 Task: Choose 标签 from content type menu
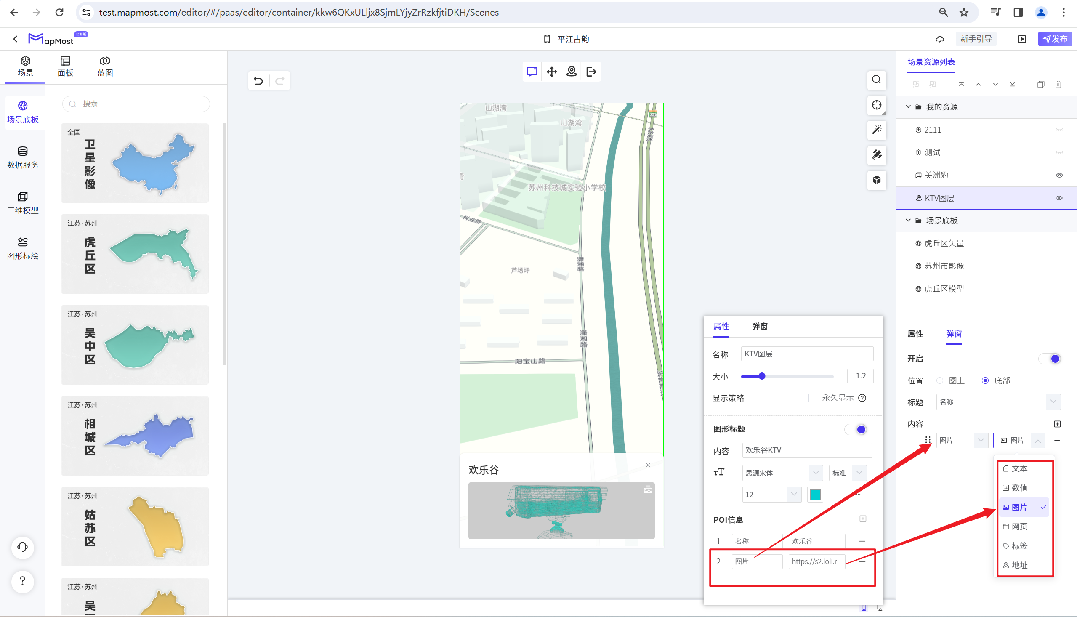[1023, 546]
